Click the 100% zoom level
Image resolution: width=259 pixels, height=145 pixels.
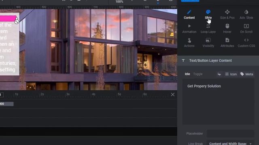pyautogui.click(x=119, y=2)
